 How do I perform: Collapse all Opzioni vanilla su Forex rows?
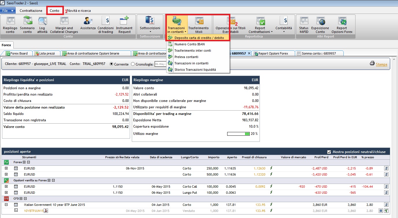point(53,180)
